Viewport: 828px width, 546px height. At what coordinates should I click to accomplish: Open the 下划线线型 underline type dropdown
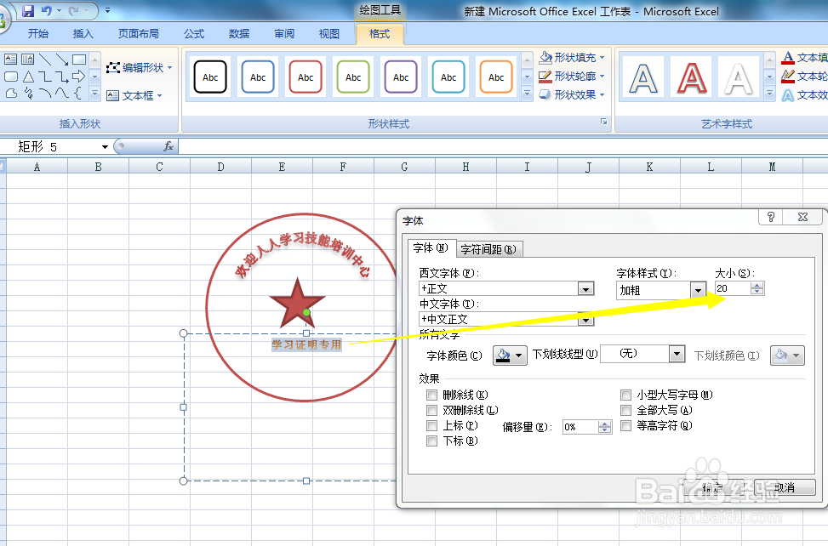(677, 354)
